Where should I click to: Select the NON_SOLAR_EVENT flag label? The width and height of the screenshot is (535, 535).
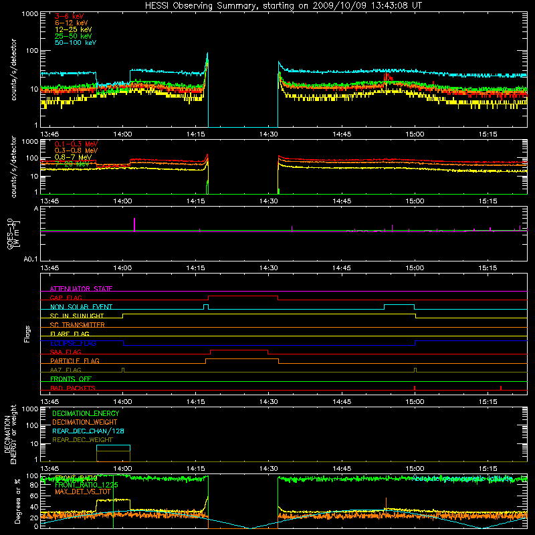(x=81, y=307)
